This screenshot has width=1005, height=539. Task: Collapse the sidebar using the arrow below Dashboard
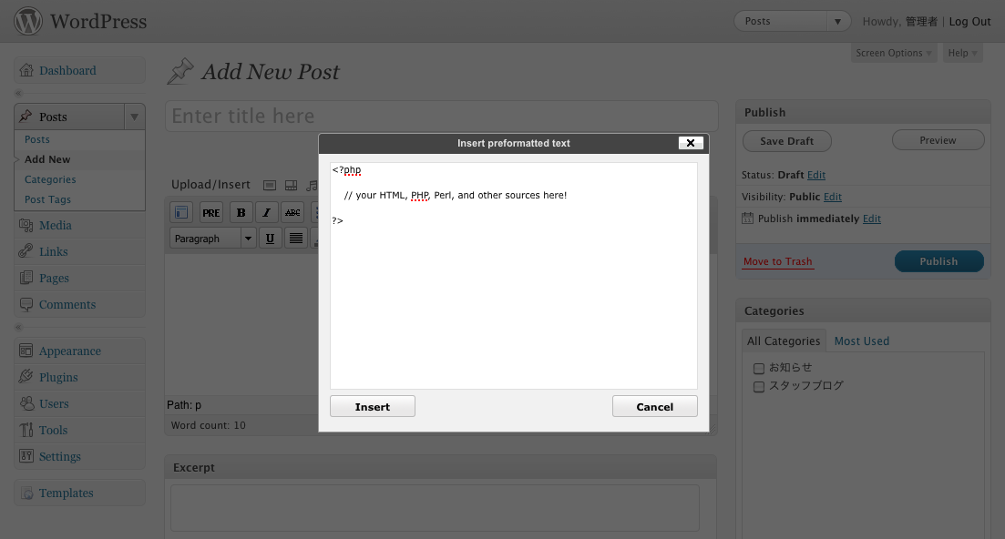click(x=18, y=94)
